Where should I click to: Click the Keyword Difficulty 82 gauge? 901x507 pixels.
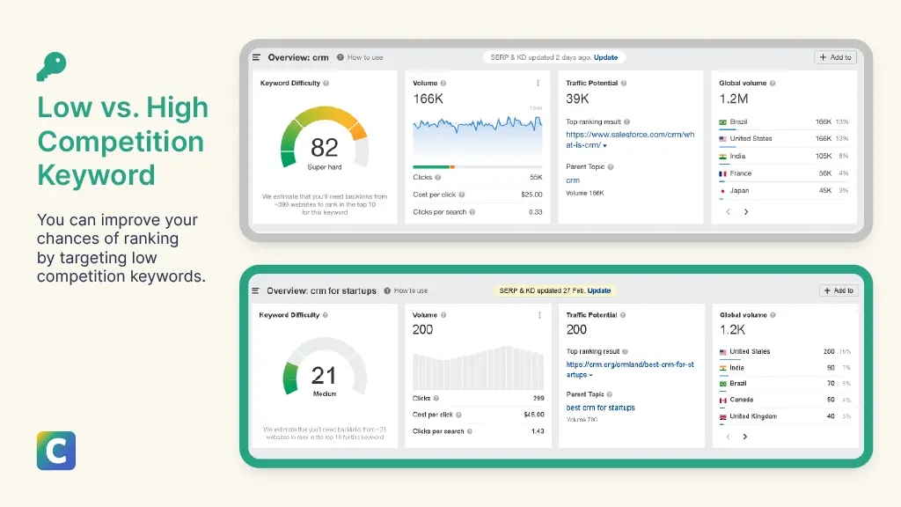(x=325, y=138)
